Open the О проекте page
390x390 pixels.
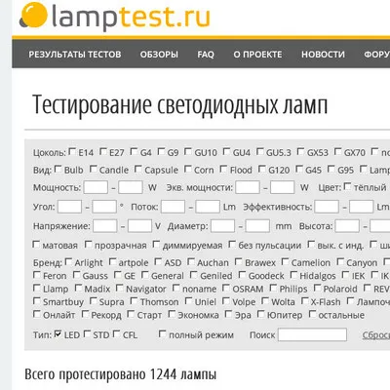(x=257, y=55)
